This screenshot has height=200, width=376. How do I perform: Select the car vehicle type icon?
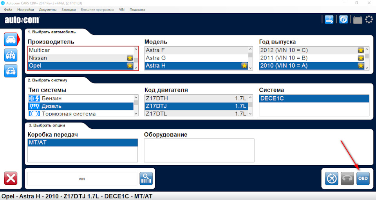pos(11,40)
